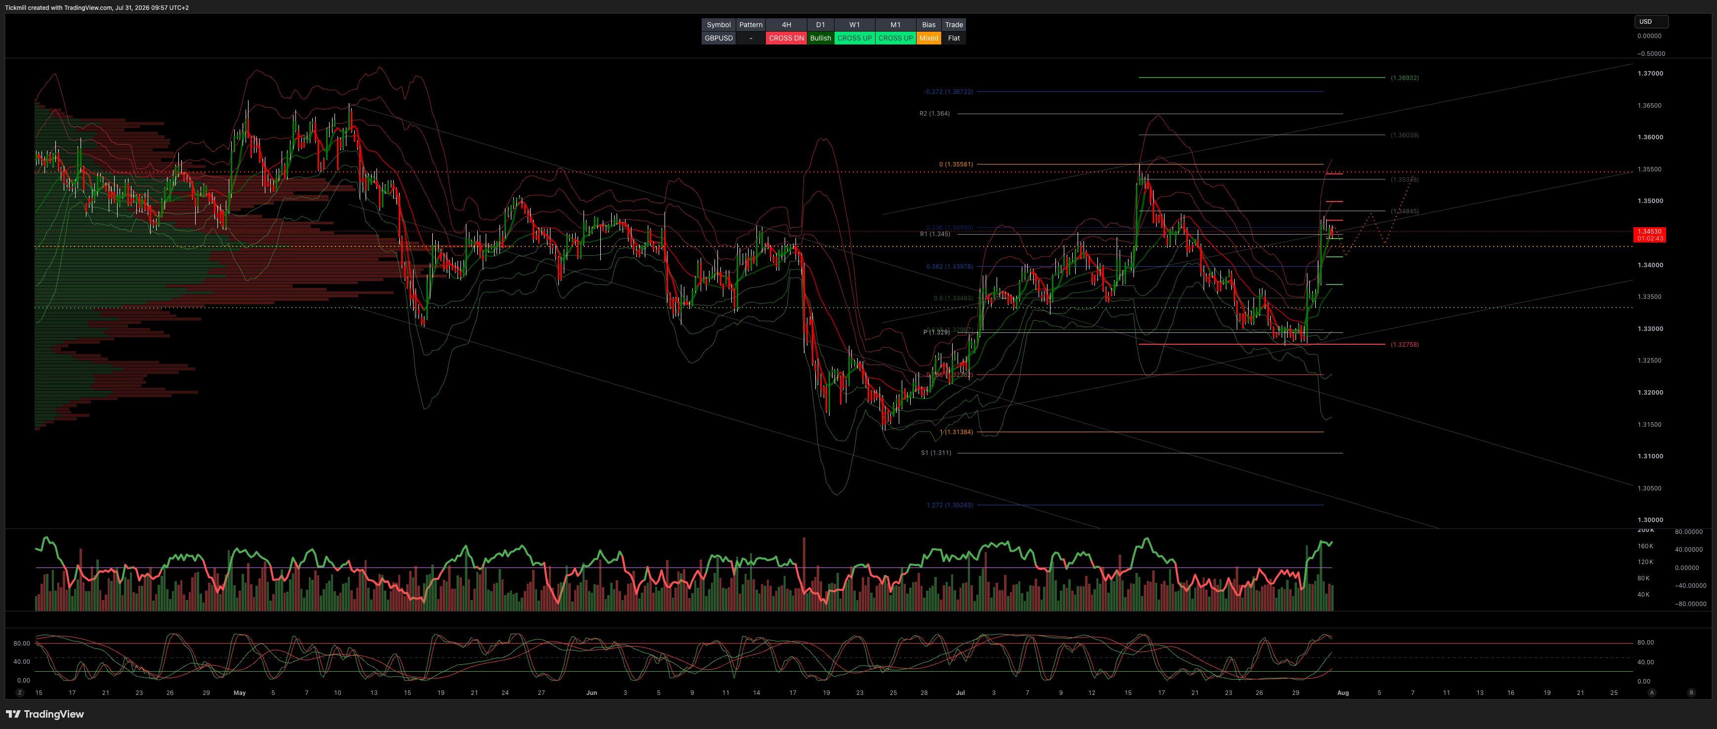Click the 4H column header

click(x=787, y=25)
